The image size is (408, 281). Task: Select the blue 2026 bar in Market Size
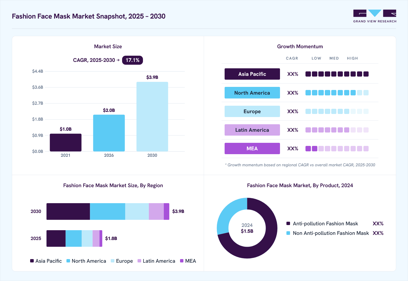109,133
